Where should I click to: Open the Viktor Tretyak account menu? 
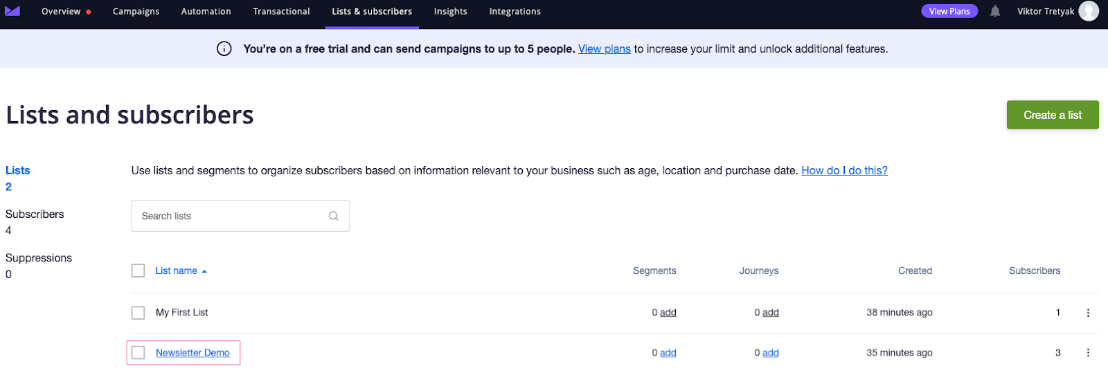click(x=1045, y=11)
